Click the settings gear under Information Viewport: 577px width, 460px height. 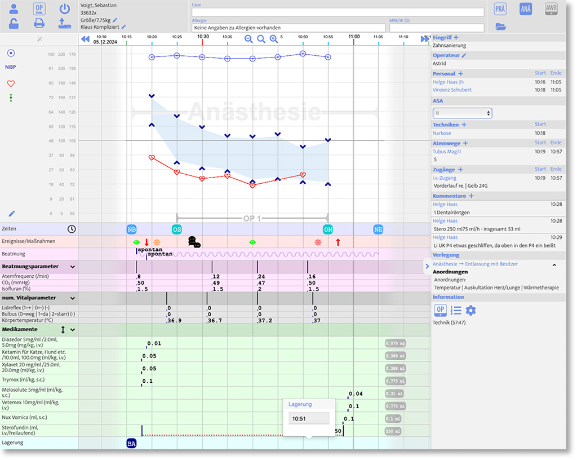pos(471,310)
